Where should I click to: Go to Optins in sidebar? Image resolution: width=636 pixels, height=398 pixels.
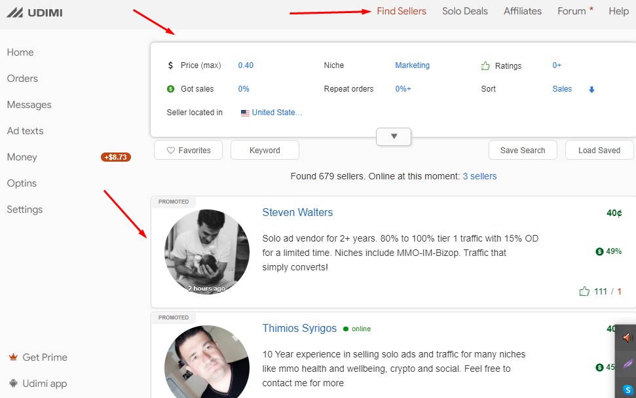(22, 183)
